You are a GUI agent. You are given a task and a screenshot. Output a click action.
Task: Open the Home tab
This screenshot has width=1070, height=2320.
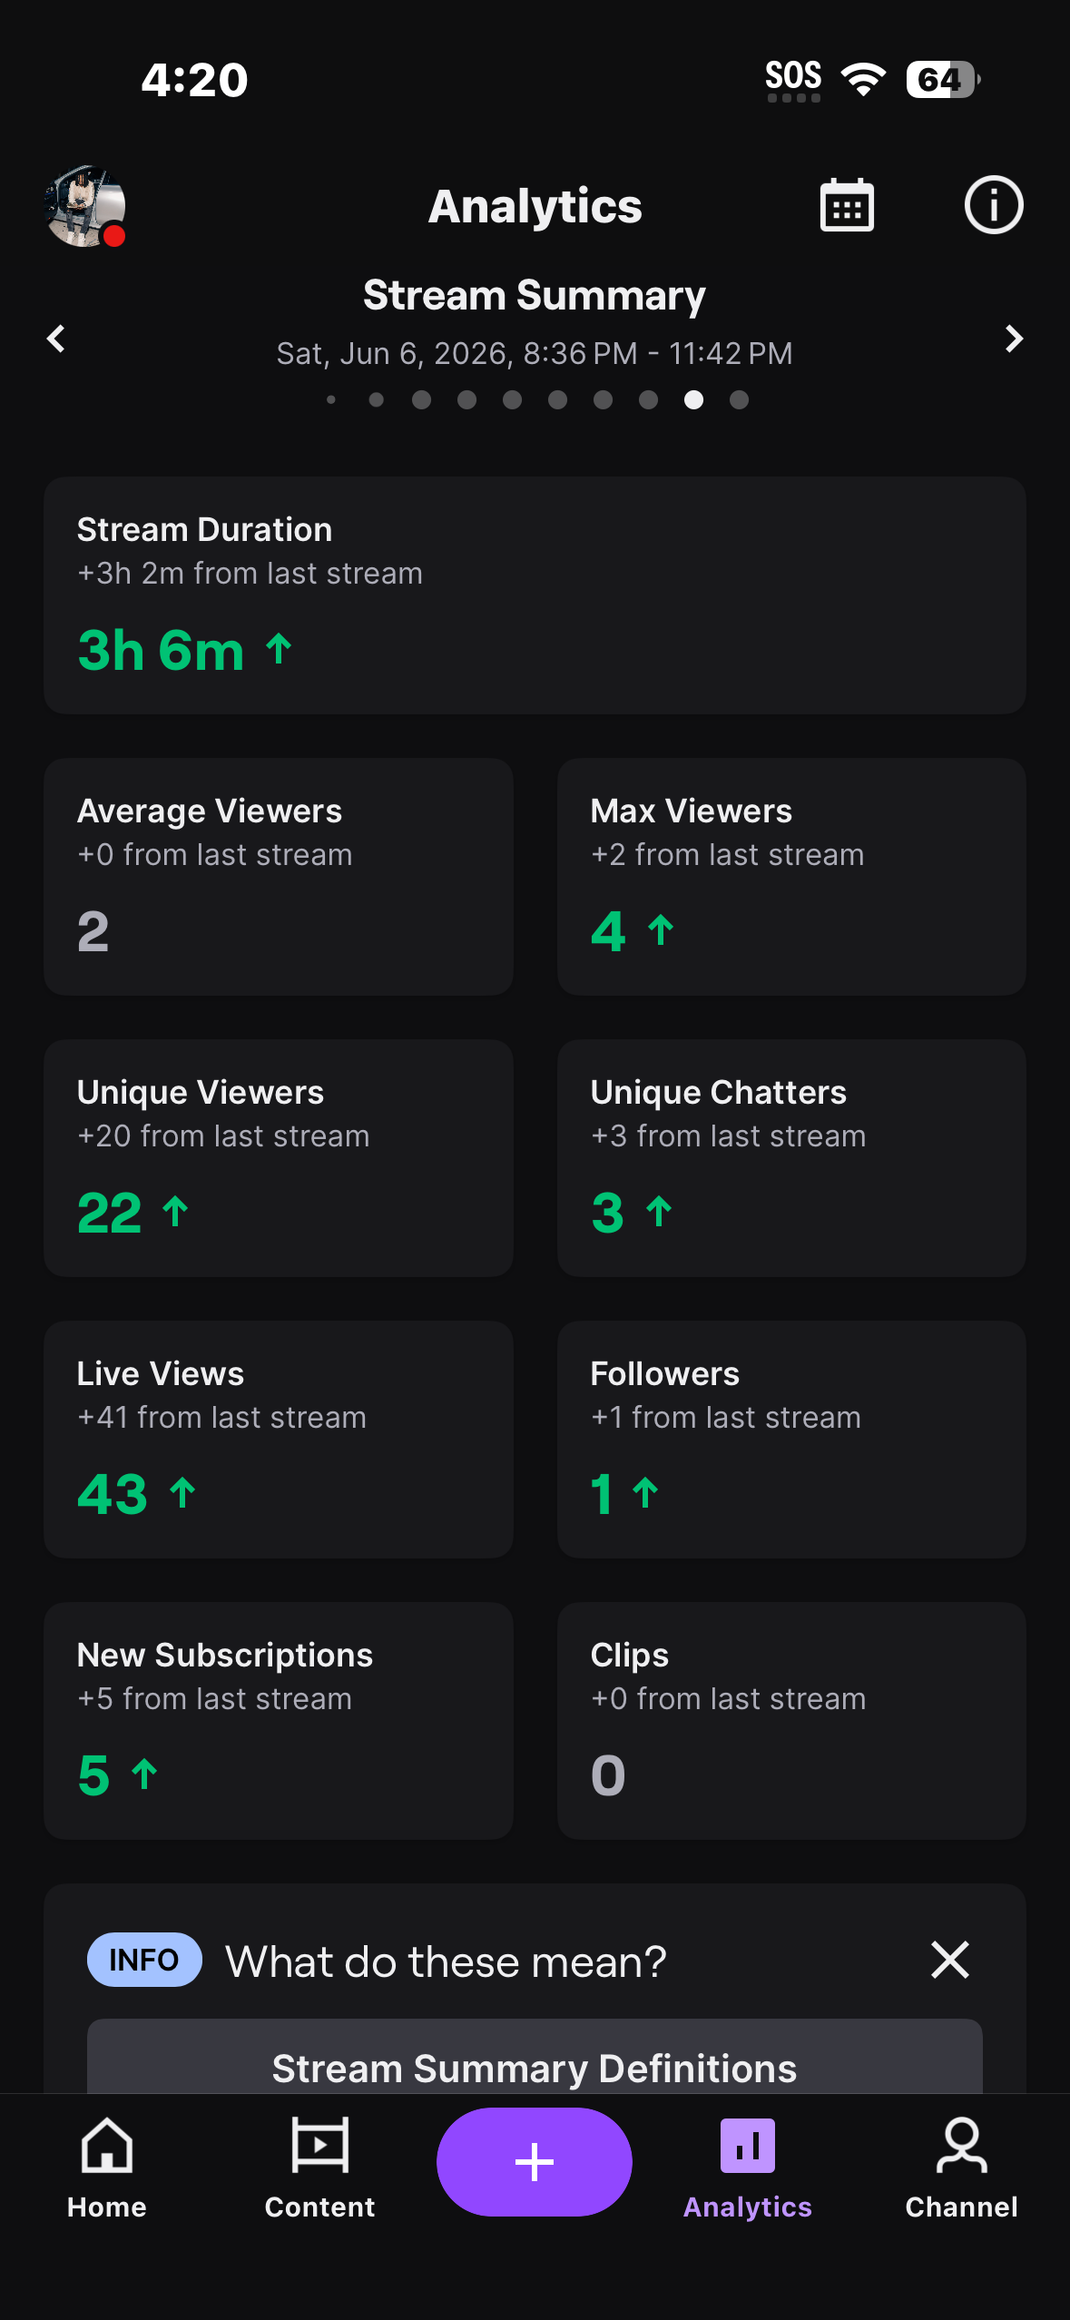[x=107, y=2168]
